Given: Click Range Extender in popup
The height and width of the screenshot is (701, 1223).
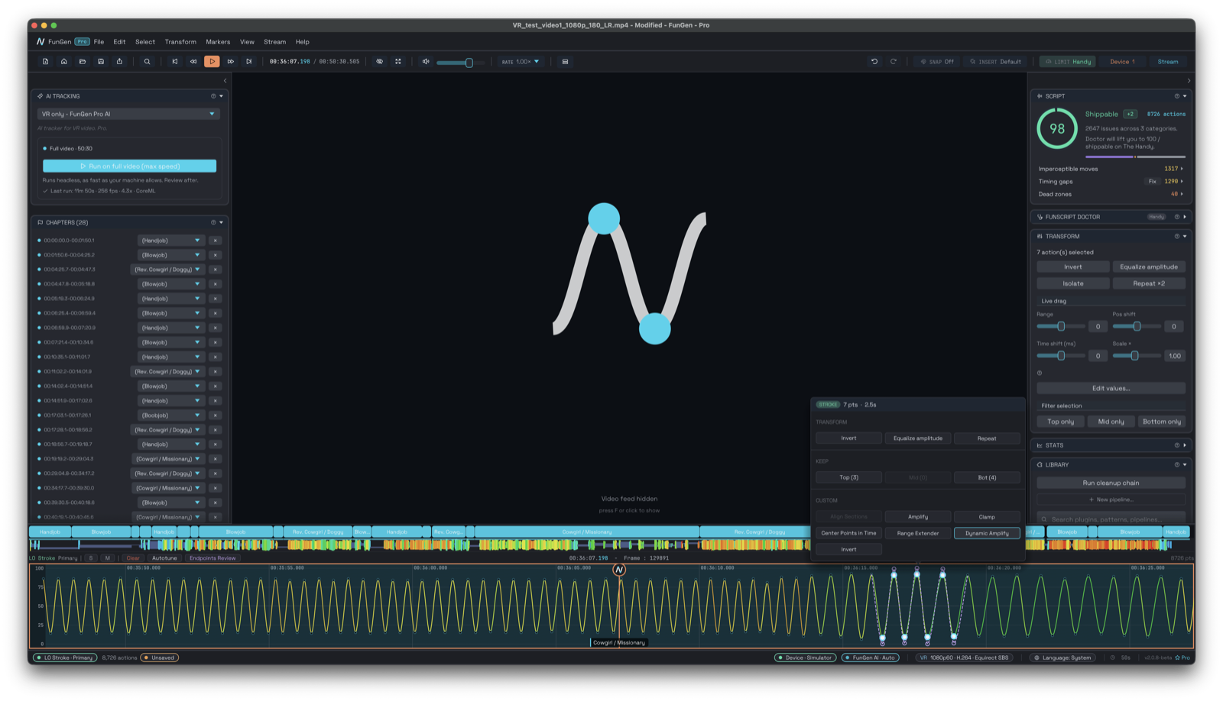Looking at the screenshot, I should [x=917, y=533].
